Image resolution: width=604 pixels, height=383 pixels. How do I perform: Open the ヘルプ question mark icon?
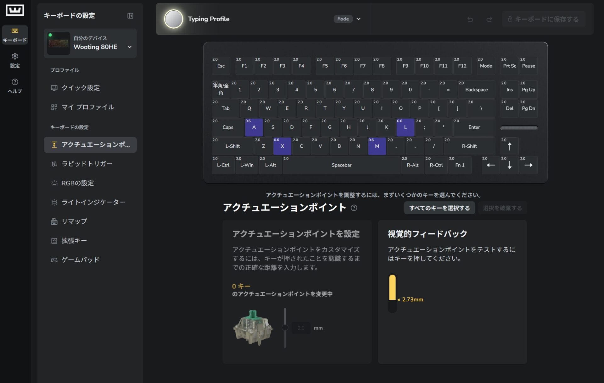click(15, 82)
